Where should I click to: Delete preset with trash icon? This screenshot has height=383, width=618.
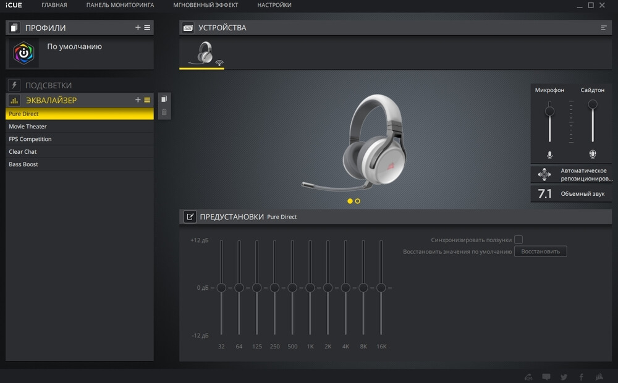click(164, 112)
